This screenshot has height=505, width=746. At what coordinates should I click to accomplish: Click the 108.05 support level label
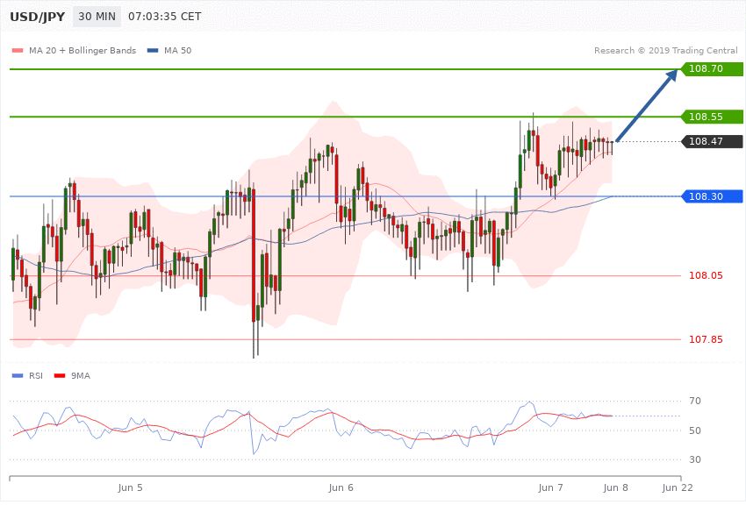(706, 275)
